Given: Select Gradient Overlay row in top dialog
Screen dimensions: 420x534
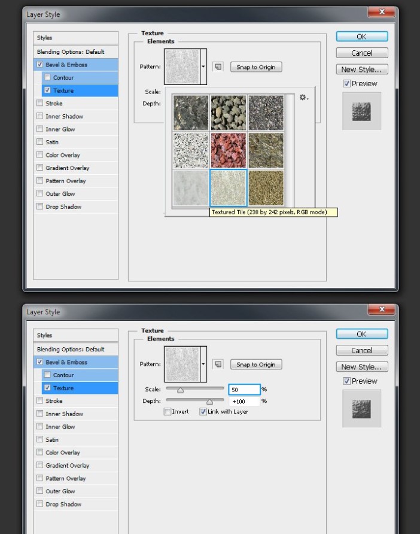Looking at the screenshot, I should [75, 168].
